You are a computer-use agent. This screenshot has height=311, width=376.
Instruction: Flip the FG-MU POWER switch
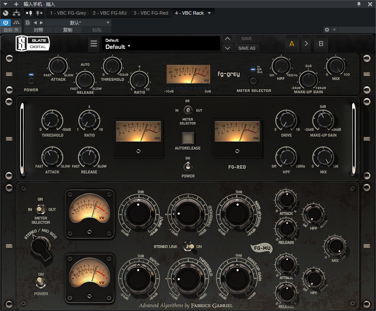(x=41, y=283)
